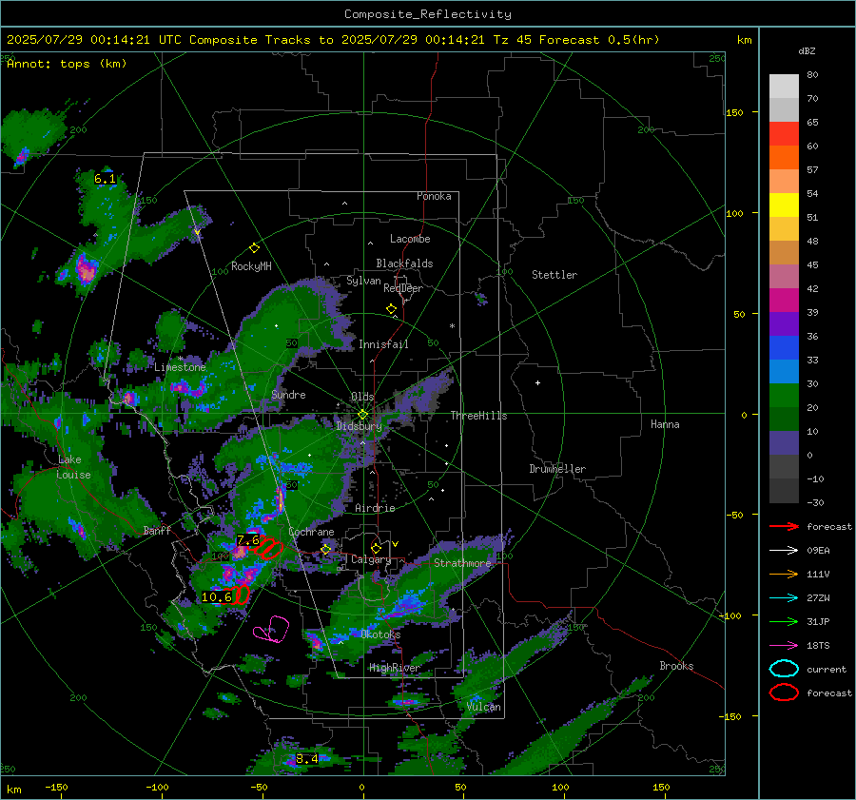Click the 7.6 storm top label
The image size is (856, 800).
[248, 540]
